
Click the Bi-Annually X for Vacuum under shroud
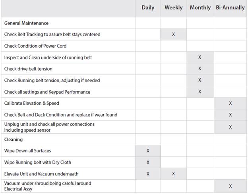(x=231, y=186)
